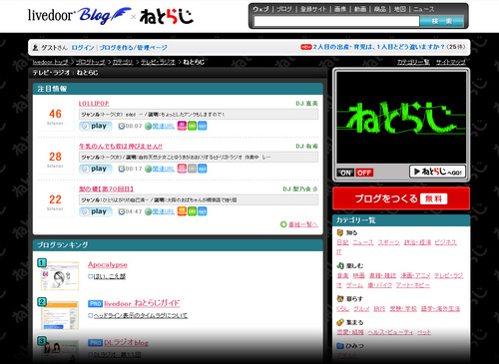This screenshot has height=364, width=499.
Task: Click the 暮らす house icon
Action: [340, 299]
